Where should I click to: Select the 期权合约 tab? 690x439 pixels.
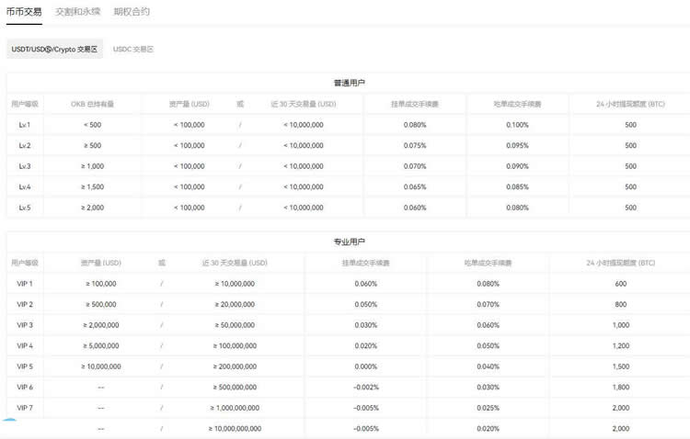132,12
